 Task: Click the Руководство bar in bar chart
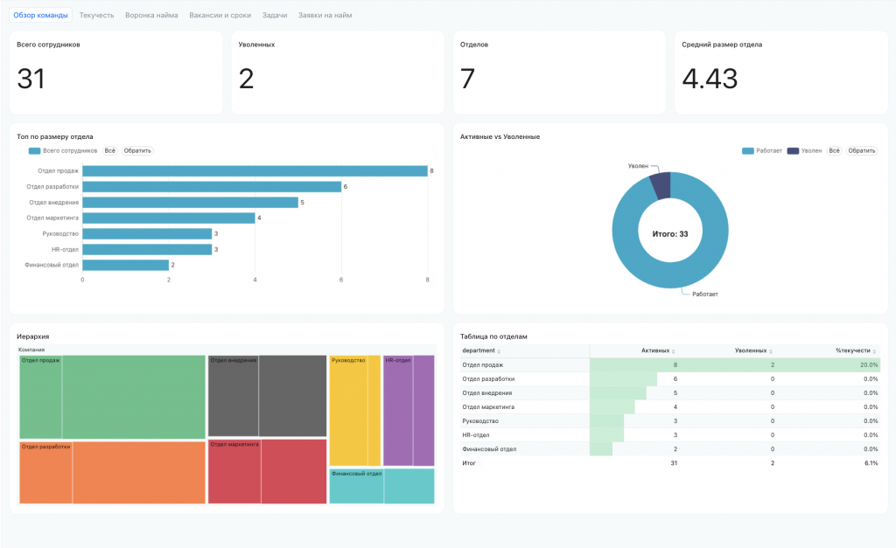pyautogui.click(x=147, y=233)
